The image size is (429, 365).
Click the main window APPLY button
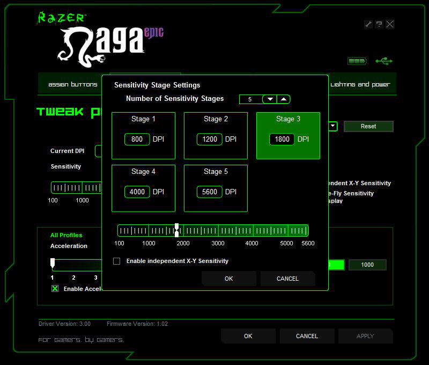tap(366, 336)
